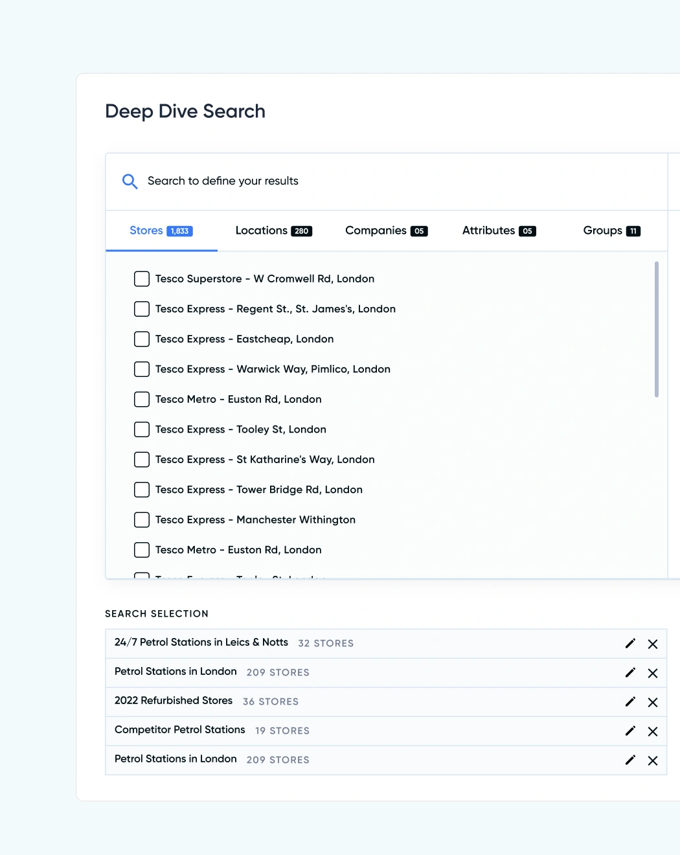
Task: Check Tesco Superstore W Cromwell Rd checkbox
Action: pos(142,279)
